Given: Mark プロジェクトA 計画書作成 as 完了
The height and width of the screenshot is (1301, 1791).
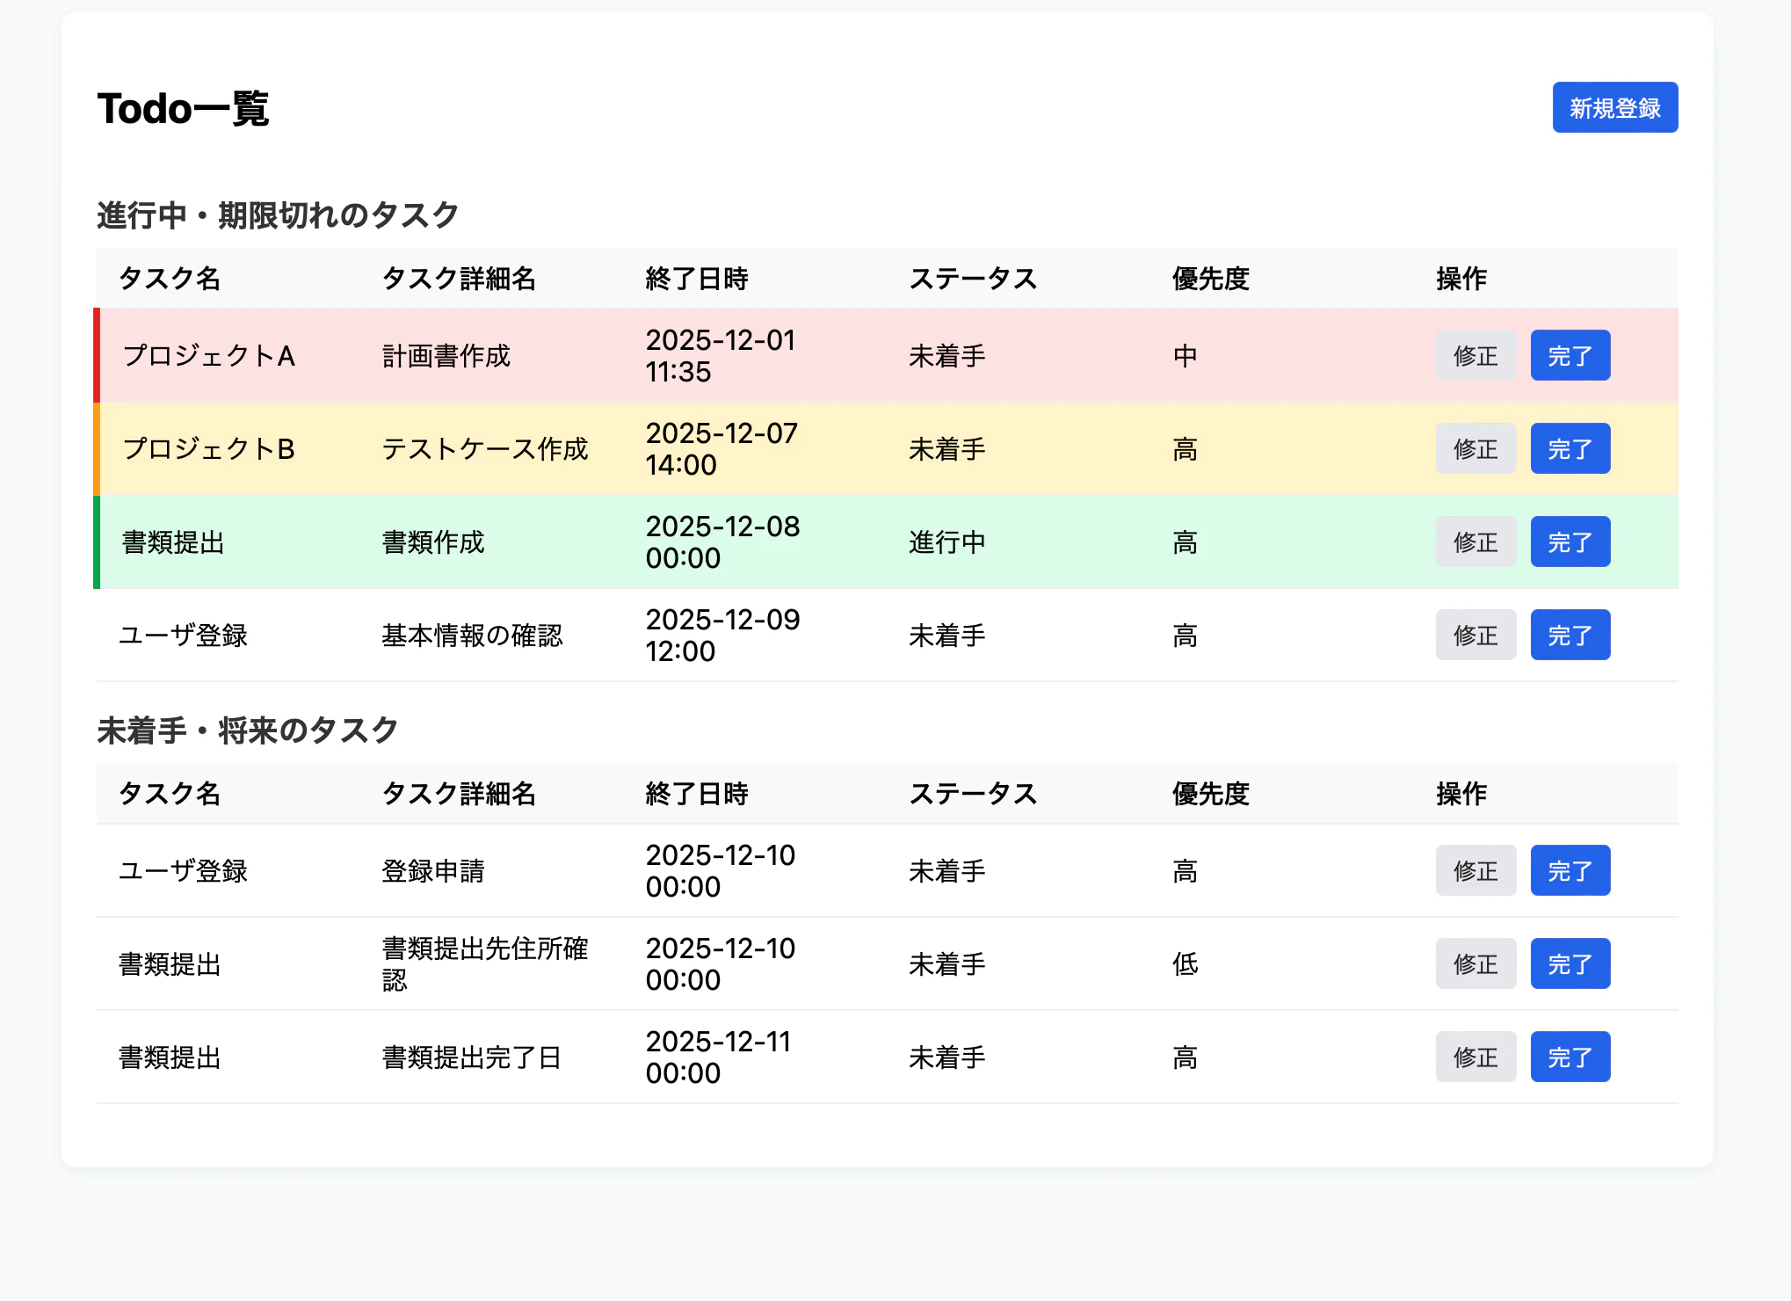Looking at the screenshot, I should tap(1570, 355).
